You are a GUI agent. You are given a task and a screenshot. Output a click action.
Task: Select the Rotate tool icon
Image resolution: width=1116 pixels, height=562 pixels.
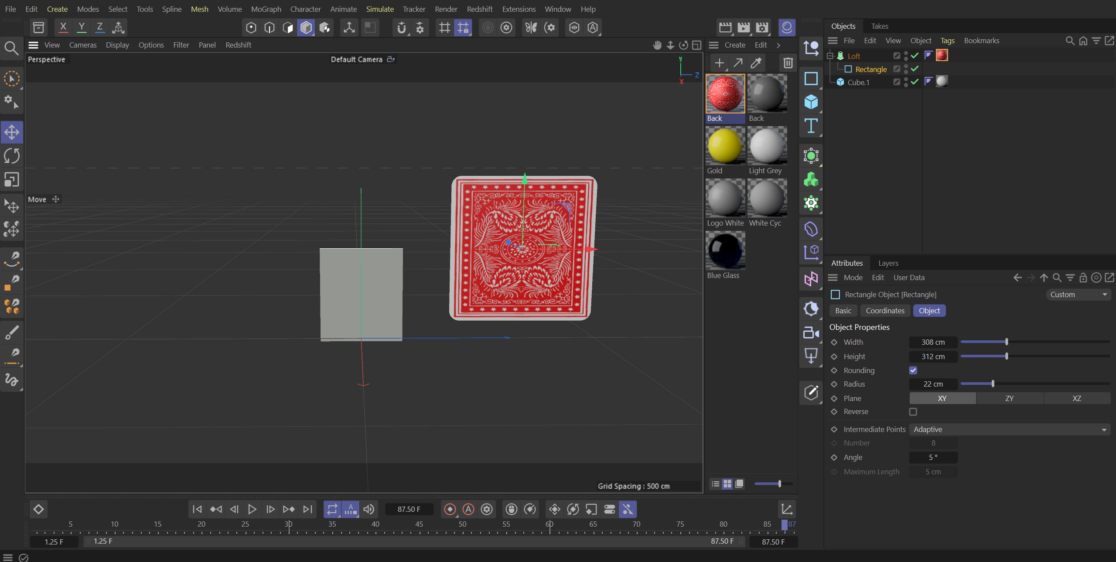[12, 156]
